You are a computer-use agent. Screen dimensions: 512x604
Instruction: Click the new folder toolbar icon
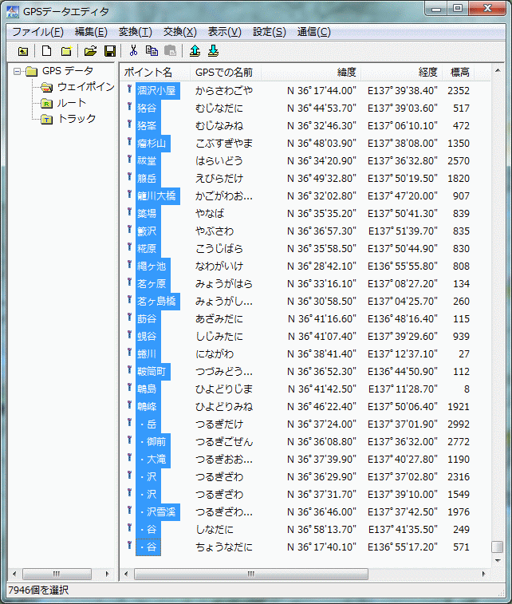tap(66, 52)
